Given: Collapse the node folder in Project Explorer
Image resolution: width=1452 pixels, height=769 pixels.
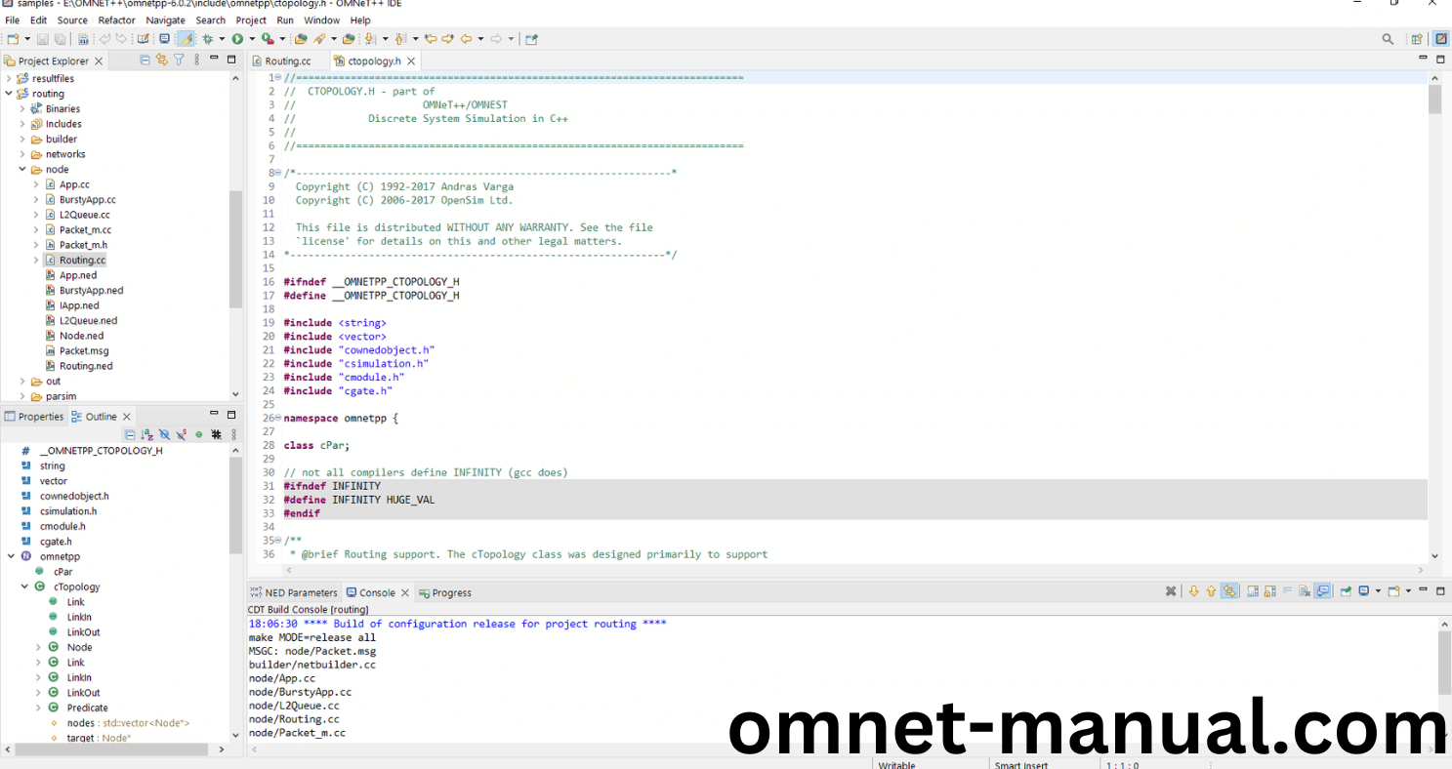Looking at the screenshot, I should [22, 170].
